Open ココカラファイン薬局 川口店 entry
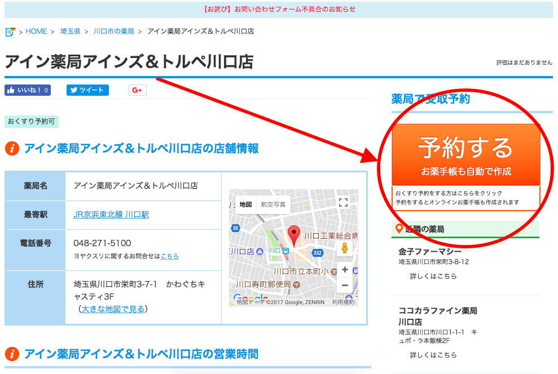The height and width of the screenshot is (374, 558). click(x=438, y=316)
